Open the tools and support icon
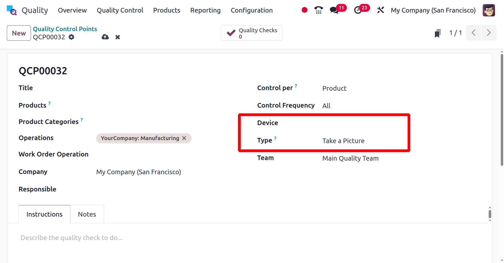 click(380, 10)
